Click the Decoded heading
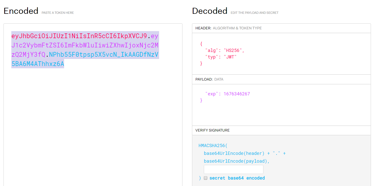Screen dimensions: 380x186 pos(210,11)
